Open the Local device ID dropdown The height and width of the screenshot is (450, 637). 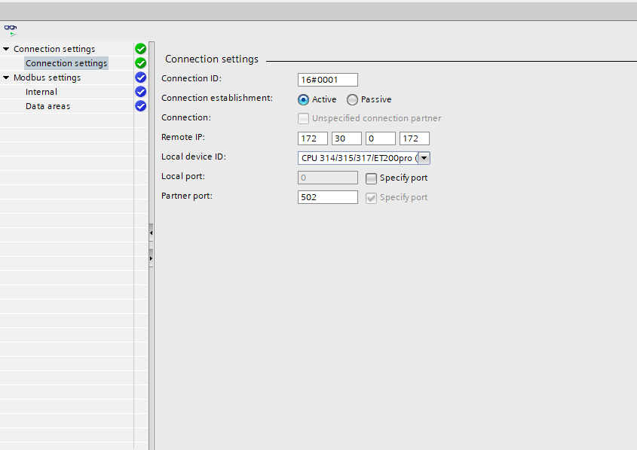pyautogui.click(x=424, y=158)
